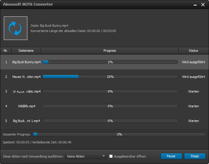Click the 'Warten' status of Wildlife.mp4
The height and width of the screenshot is (164, 209).
(x=193, y=106)
